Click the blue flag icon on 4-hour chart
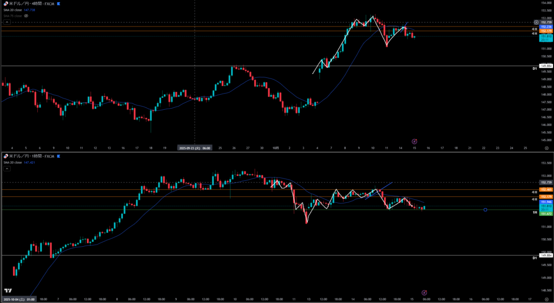This screenshot has height=303, width=554. [59, 4]
